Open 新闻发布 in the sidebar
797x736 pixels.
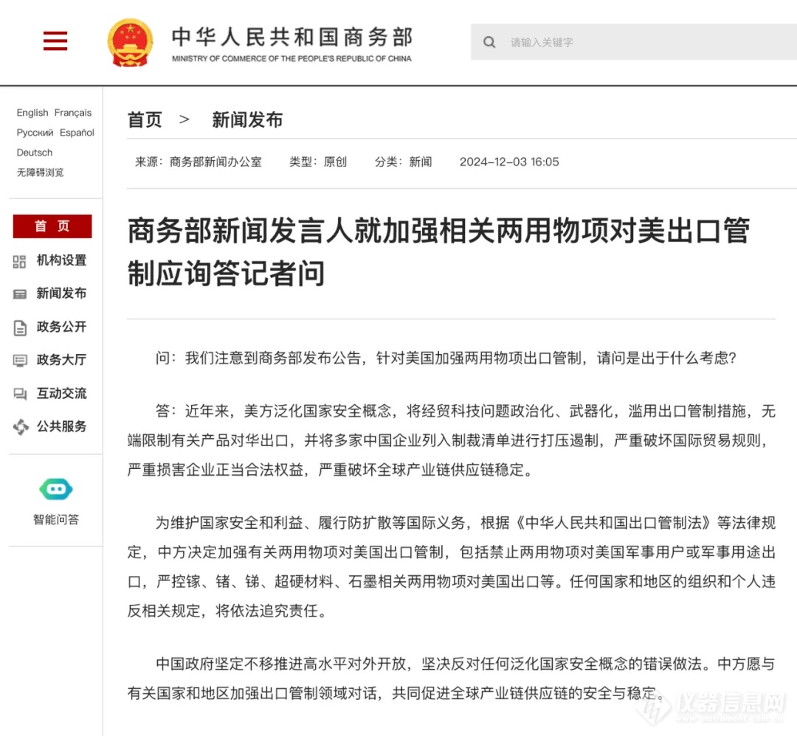(x=61, y=293)
